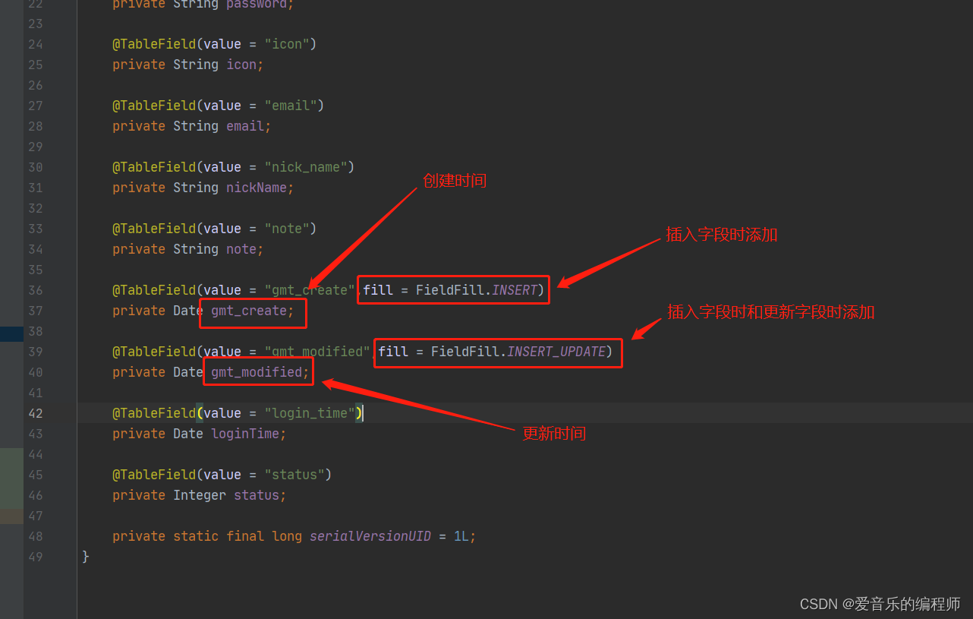The width and height of the screenshot is (973, 619).
Task: Click the FieldFill.INSERT constant on line 36
Action: click(477, 290)
